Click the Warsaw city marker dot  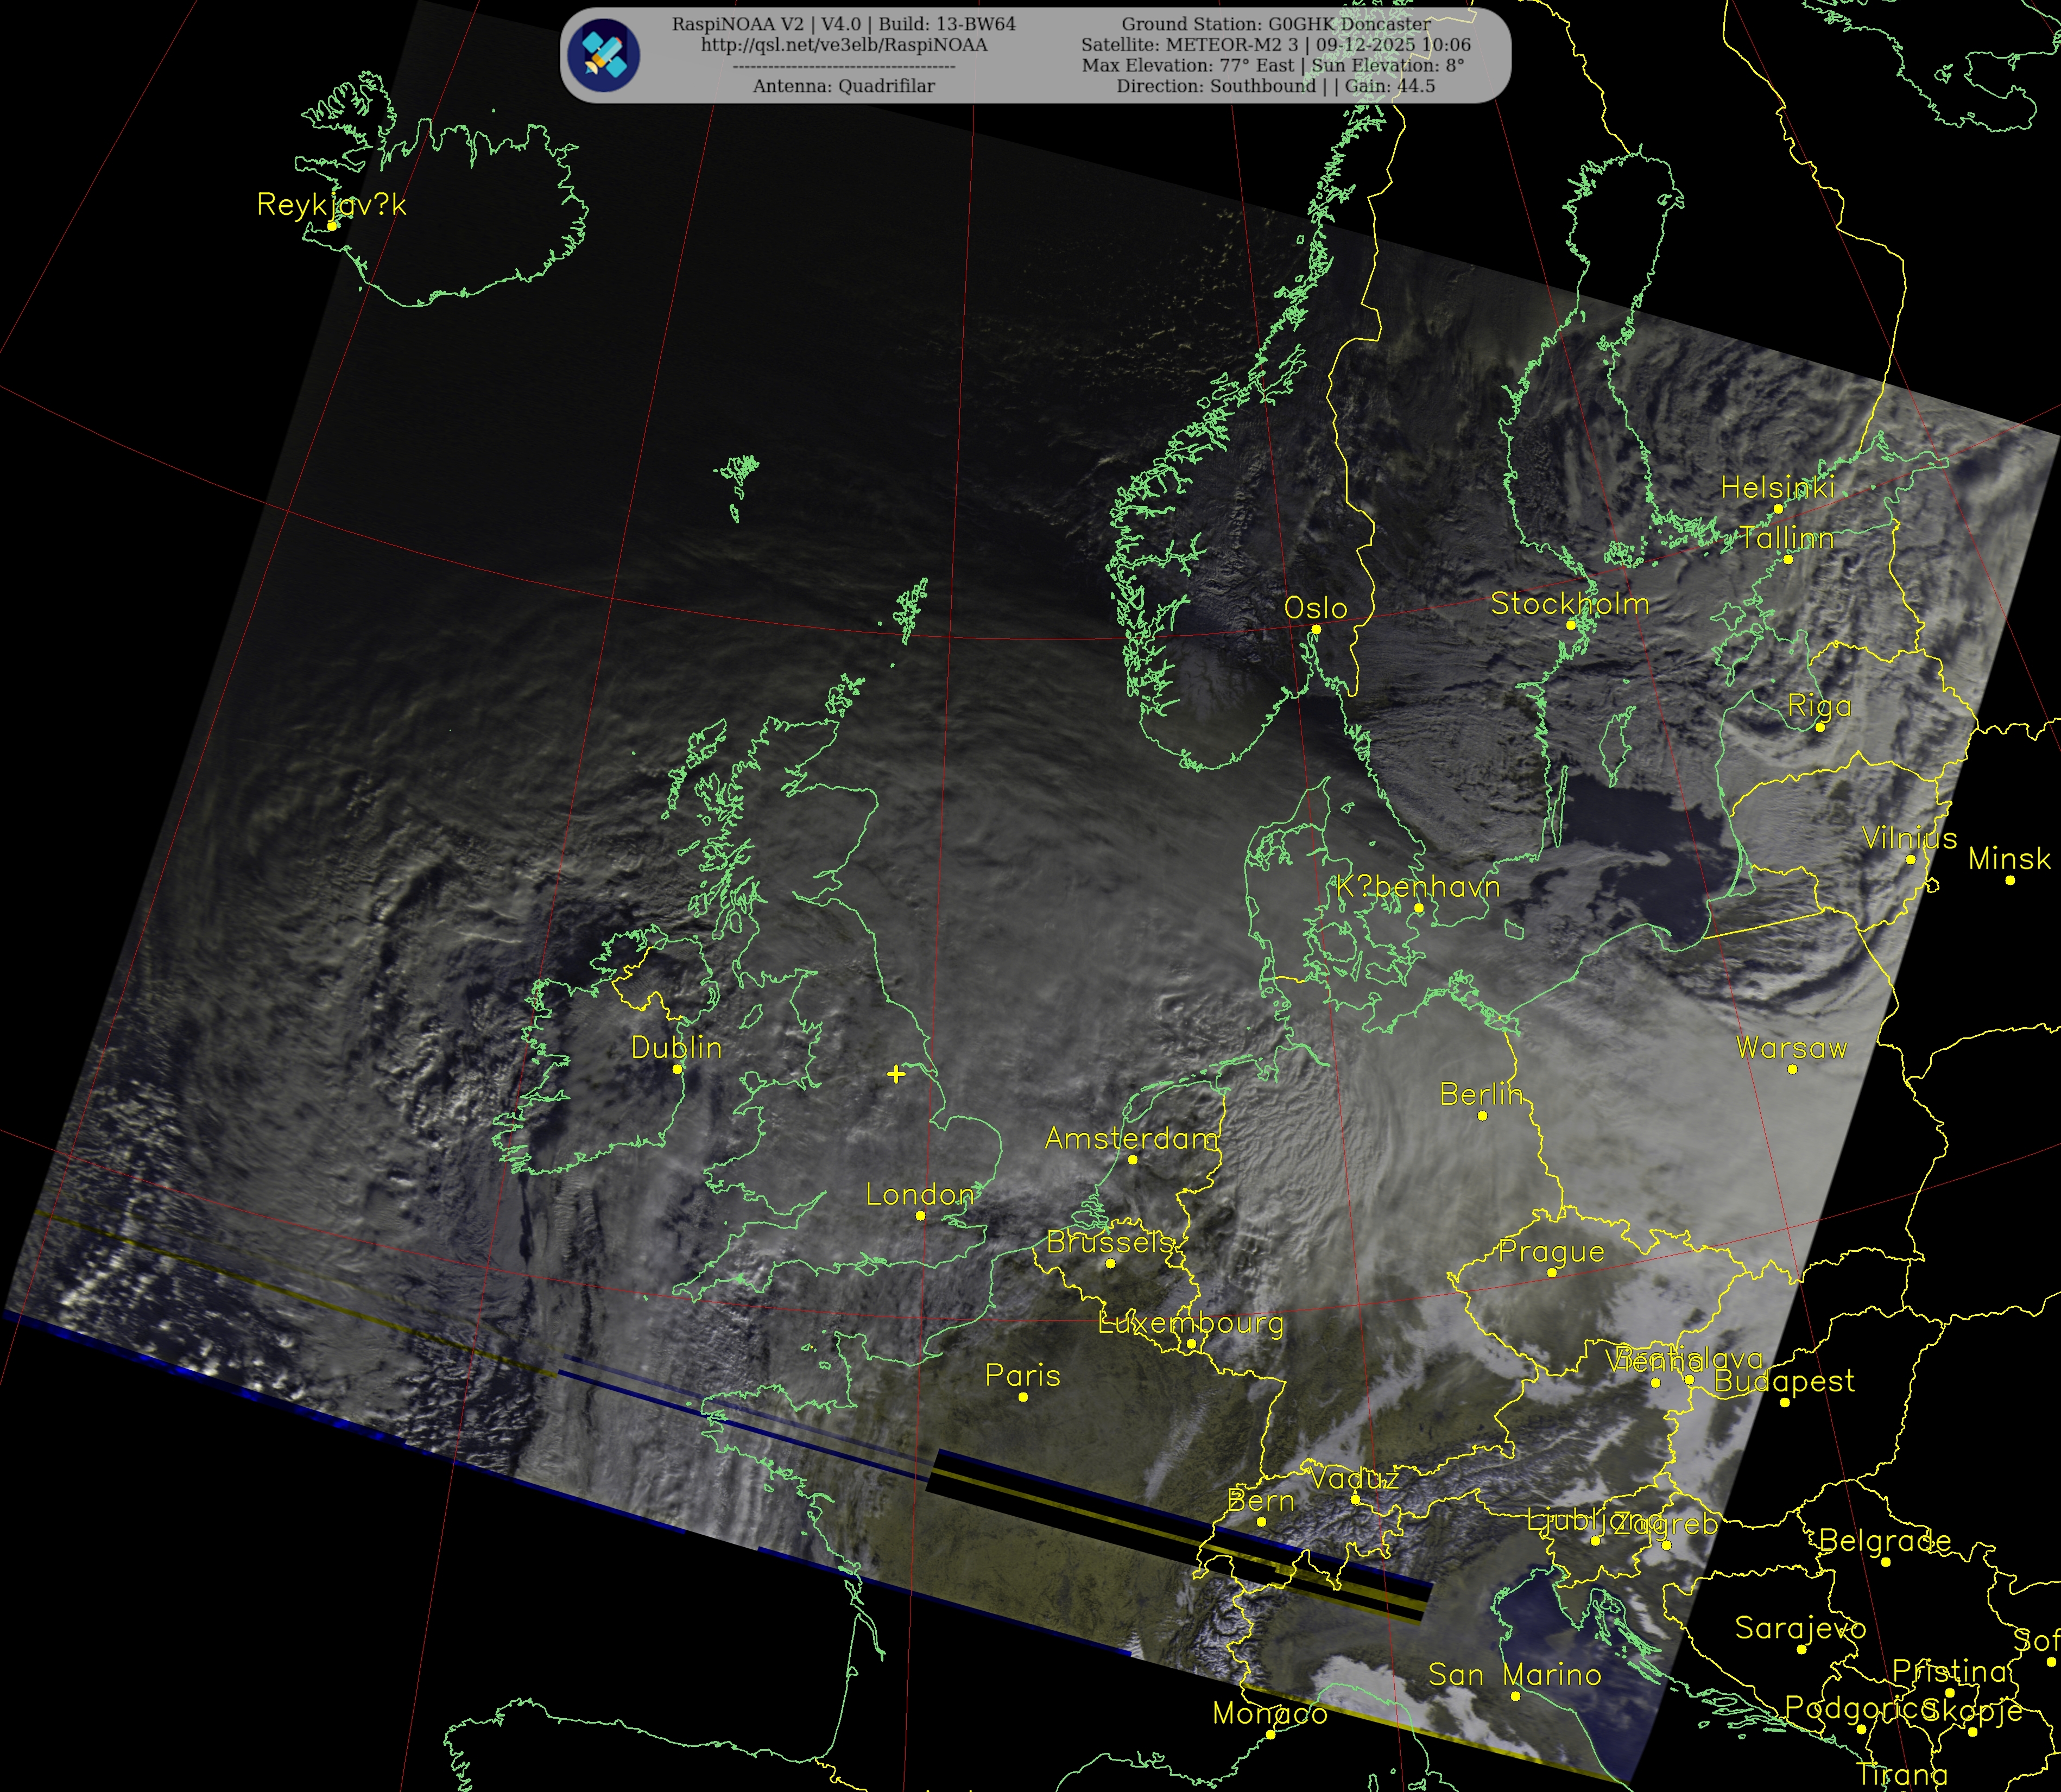pyautogui.click(x=1792, y=1069)
